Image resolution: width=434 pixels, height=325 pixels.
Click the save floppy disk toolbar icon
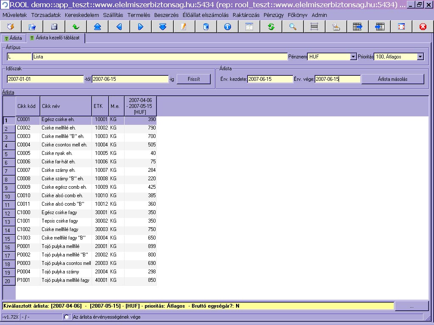54,27
